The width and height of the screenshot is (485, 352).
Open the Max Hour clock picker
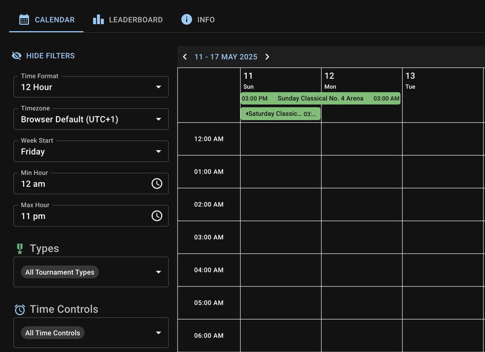[157, 216]
